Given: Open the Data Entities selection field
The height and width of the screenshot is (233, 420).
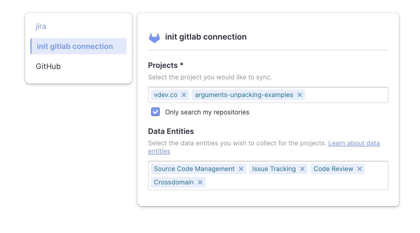Looking at the screenshot, I should 294,182.
